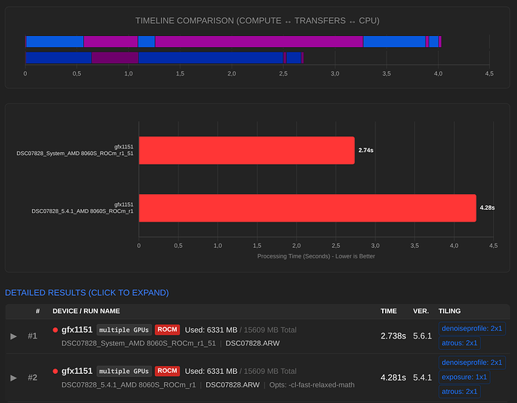517x403 pixels.
Task: Click the DSC07828_5.4.1_AMD 8060S_ROCm_r1 run name in row #2
Action: coord(129,385)
